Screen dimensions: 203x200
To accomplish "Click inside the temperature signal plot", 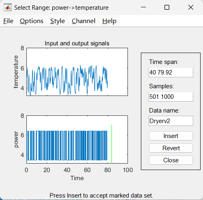I will (77, 72).
